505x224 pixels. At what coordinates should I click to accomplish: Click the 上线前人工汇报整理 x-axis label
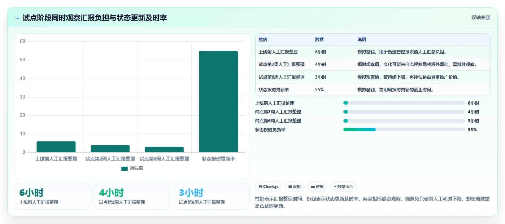(56, 159)
